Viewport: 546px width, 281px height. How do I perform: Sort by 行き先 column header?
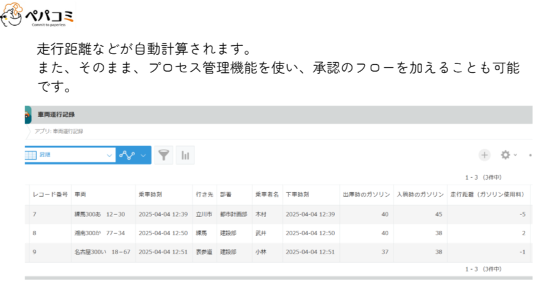coord(204,195)
